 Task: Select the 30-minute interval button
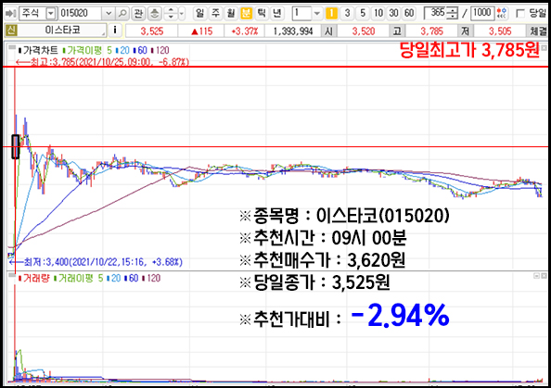(x=393, y=13)
